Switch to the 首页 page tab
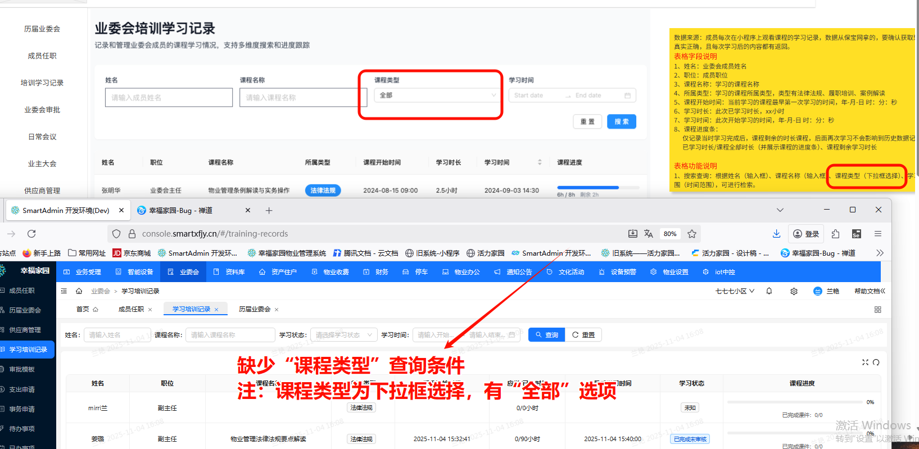919x449 pixels. pyautogui.click(x=87, y=310)
